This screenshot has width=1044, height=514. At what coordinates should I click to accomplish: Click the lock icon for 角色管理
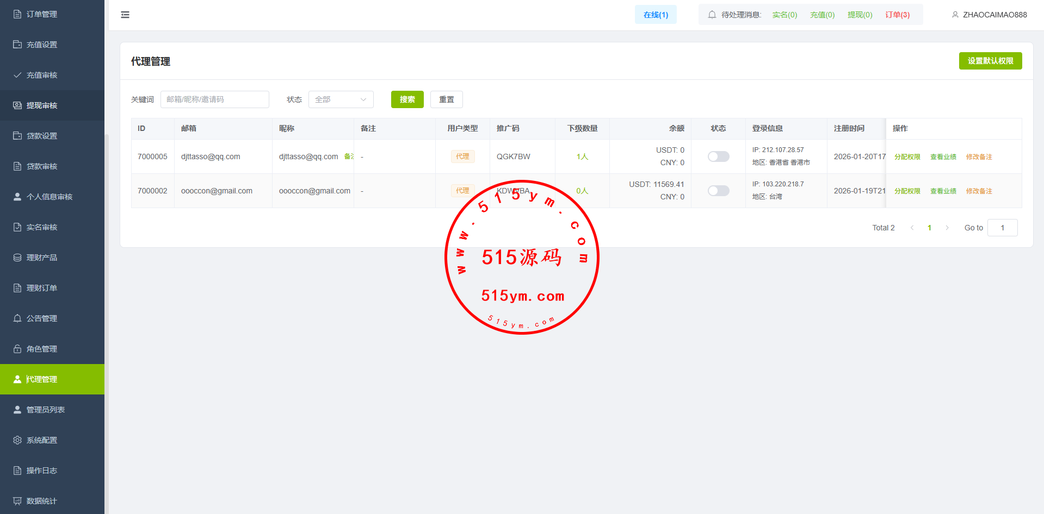coord(17,349)
